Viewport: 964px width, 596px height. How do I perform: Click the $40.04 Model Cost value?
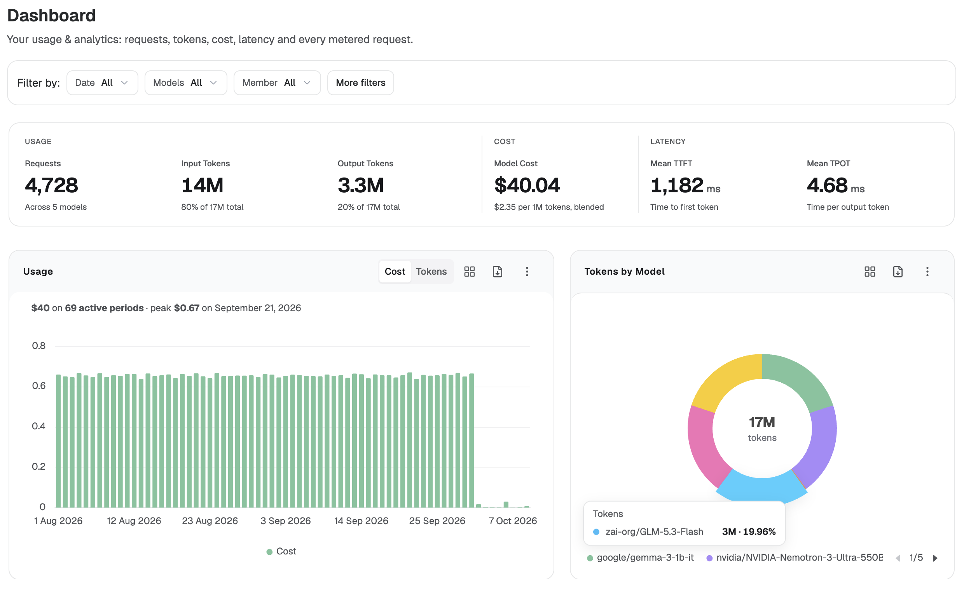527,185
